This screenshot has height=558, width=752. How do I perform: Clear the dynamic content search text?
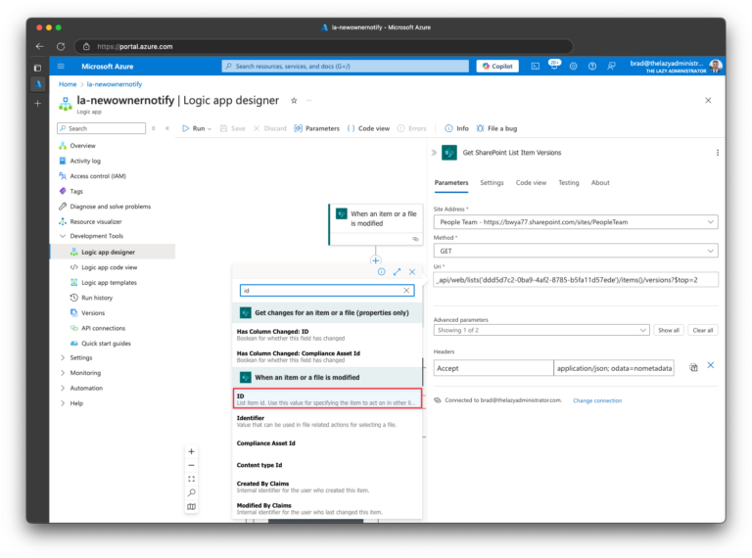pyautogui.click(x=406, y=291)
